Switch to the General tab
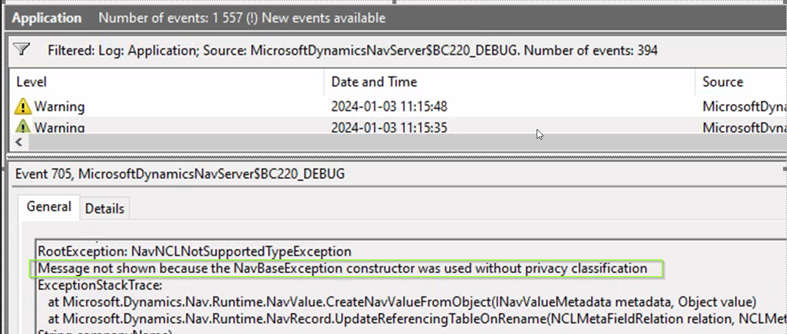Screen dimensions: 787x334 click(x=49, y=207)
